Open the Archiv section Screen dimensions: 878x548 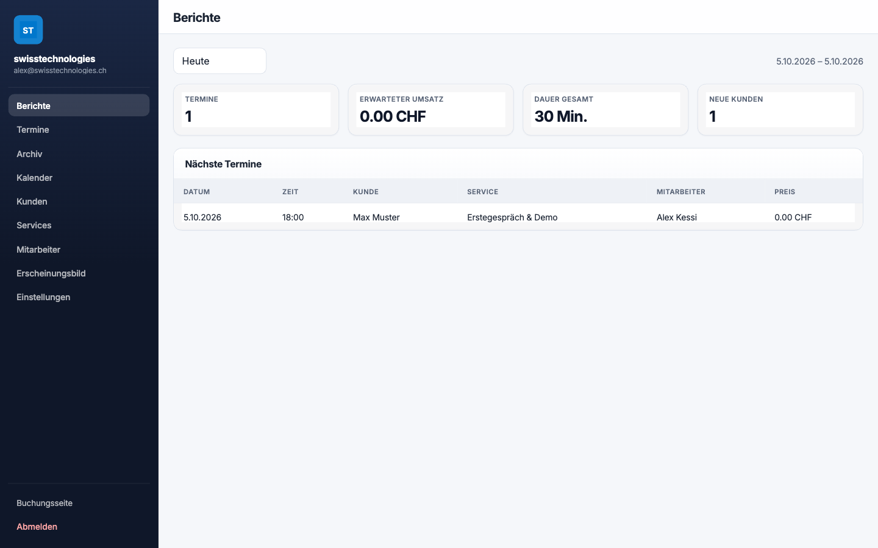coord(79,154)
